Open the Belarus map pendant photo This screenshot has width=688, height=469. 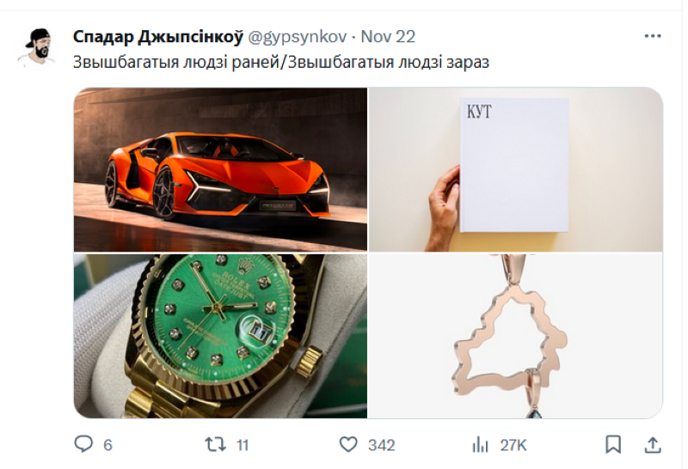click(516, 336)
